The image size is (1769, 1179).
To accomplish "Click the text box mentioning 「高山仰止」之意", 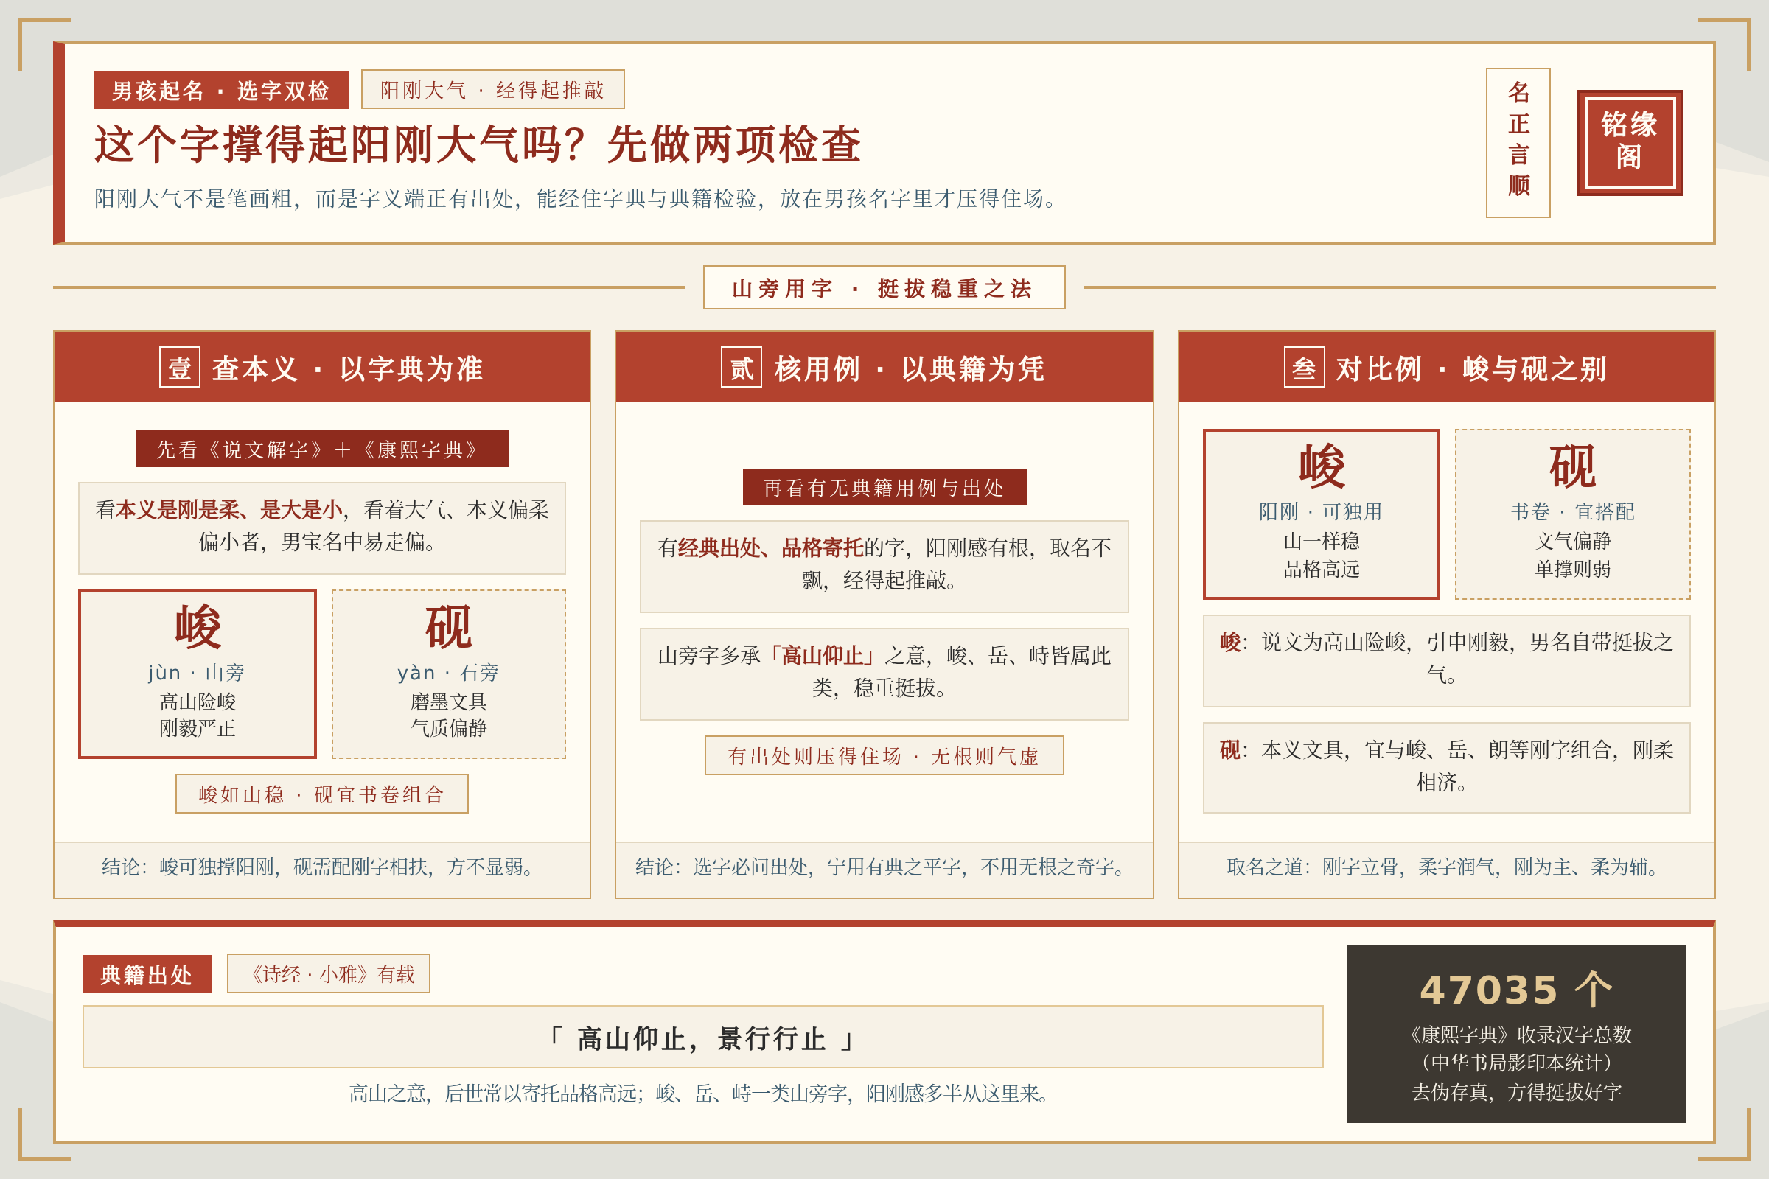I will point(884,674).
